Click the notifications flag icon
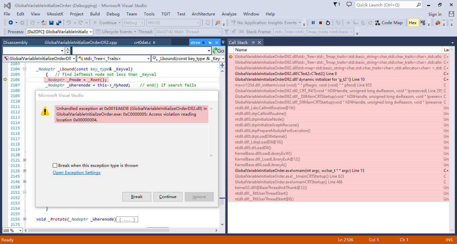 [337, 4]
